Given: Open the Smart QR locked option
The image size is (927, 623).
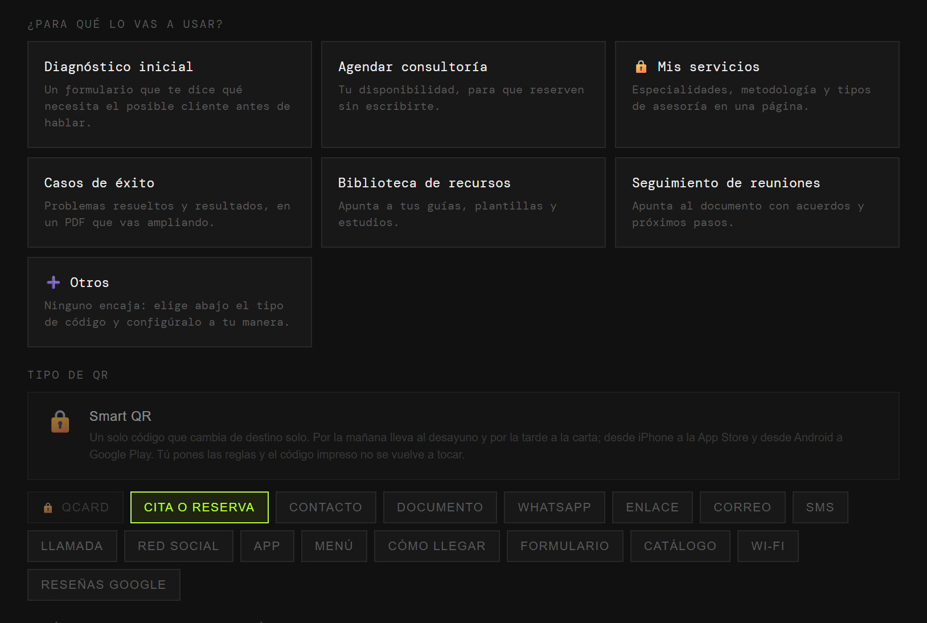Looking at the screenshot, I should 463,436.
